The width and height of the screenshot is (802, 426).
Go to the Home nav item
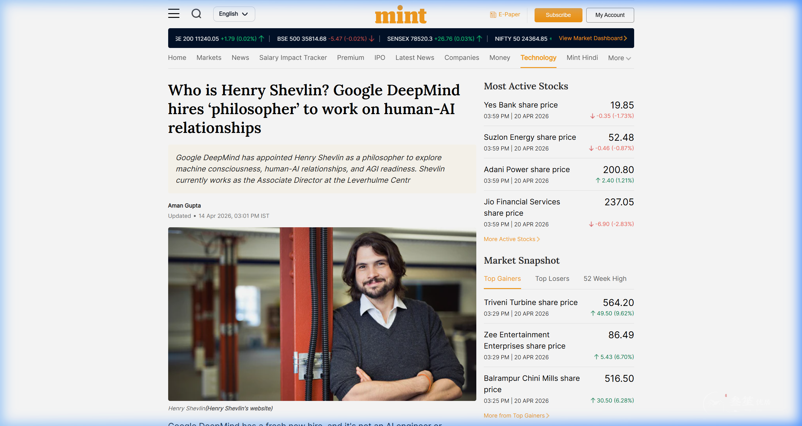click(x=177, y=58)
